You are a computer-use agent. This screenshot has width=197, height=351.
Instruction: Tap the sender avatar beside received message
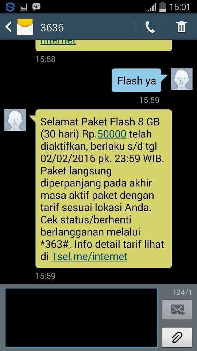click(15, 120)
